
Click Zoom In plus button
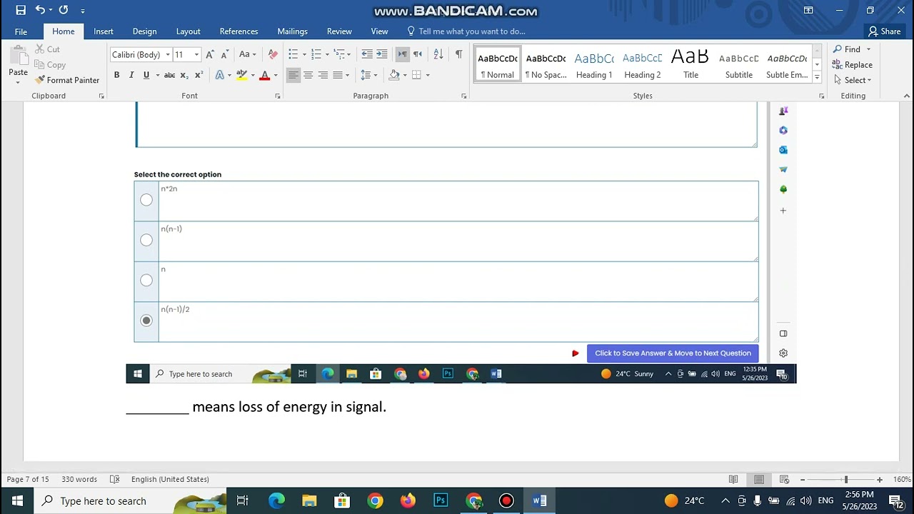880,480
